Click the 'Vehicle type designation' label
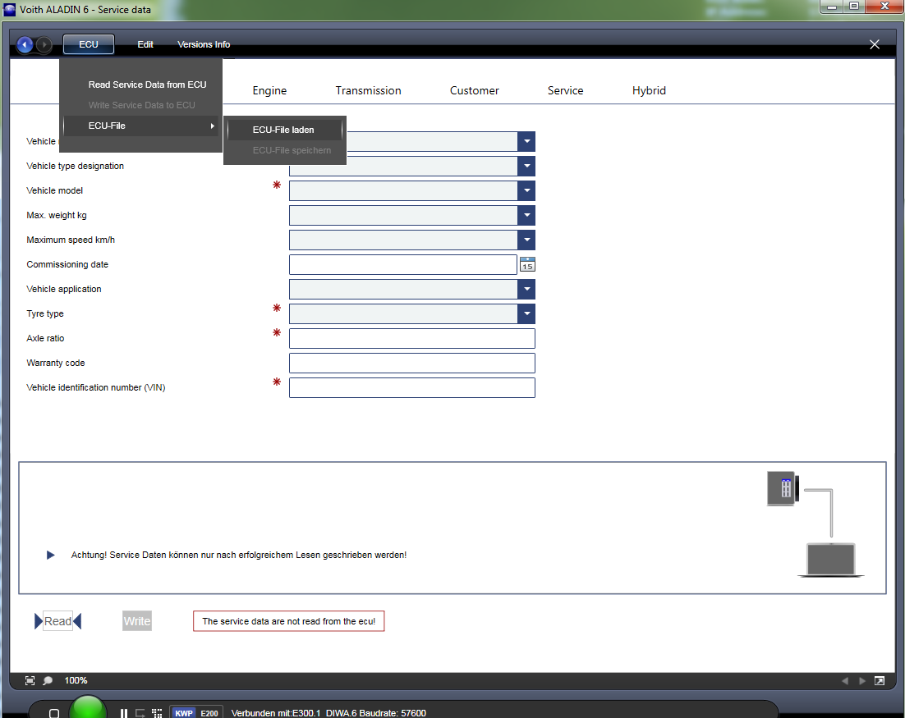Screen dimensions: 905x718 click(x=75, y=166)
